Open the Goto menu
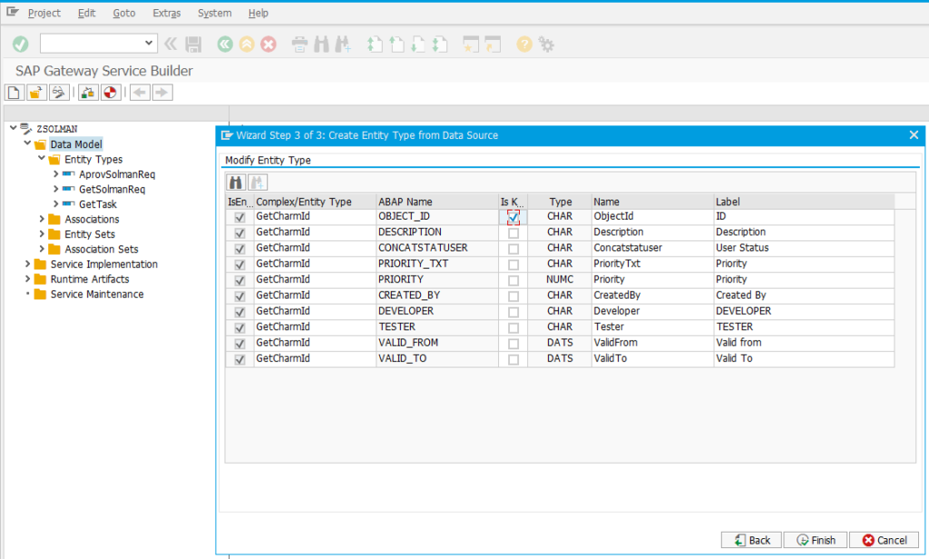This screenshot has width=929, height=559. [123, 13]
